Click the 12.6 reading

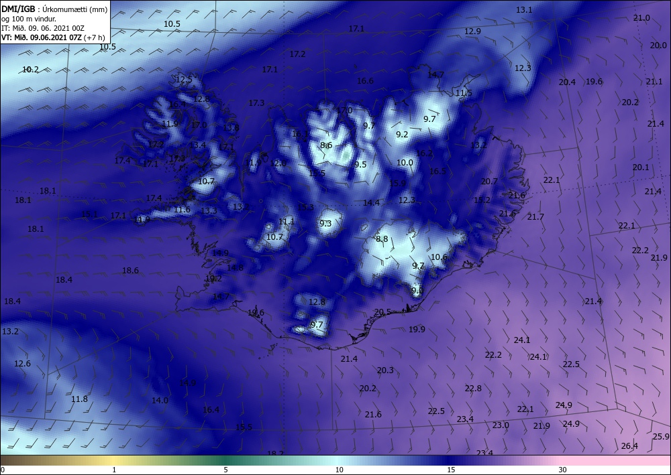[22, 364]
